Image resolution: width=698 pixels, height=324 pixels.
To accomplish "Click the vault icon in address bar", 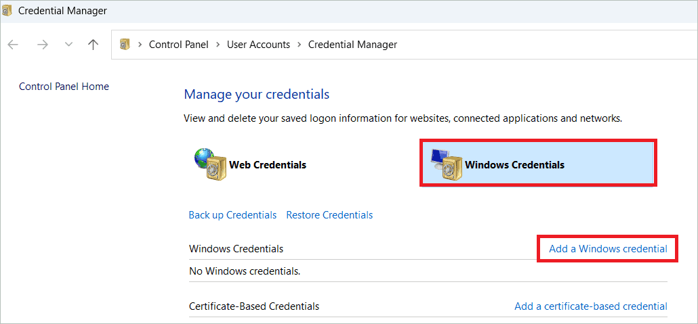I will coord(125,45).
